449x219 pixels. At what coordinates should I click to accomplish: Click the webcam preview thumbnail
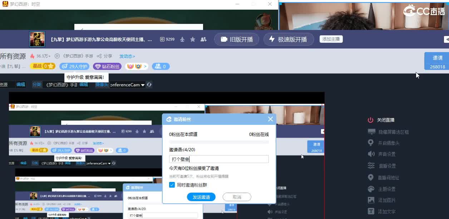point(364,16)
